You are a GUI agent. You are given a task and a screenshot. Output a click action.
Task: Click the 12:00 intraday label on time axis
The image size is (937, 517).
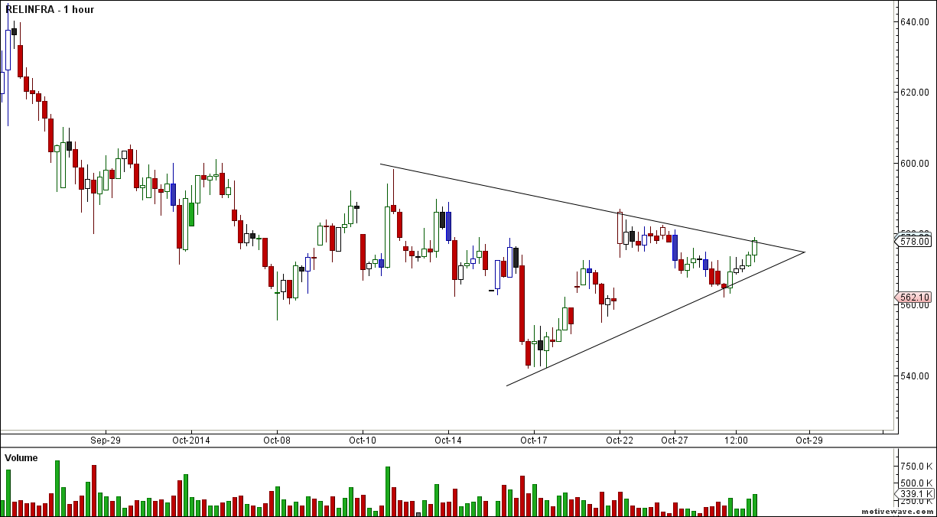tap(737, 441)
